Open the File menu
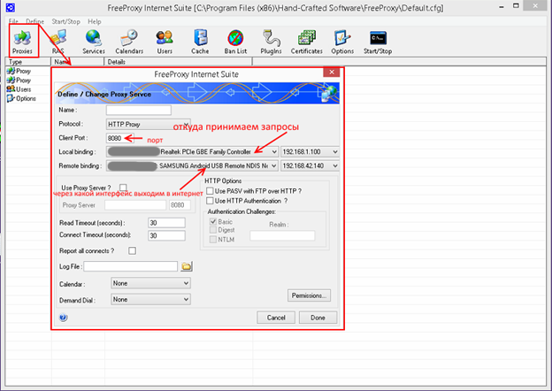Image resolution: width=552 pixels, height=391 pixels. click(x=13, y=21)
